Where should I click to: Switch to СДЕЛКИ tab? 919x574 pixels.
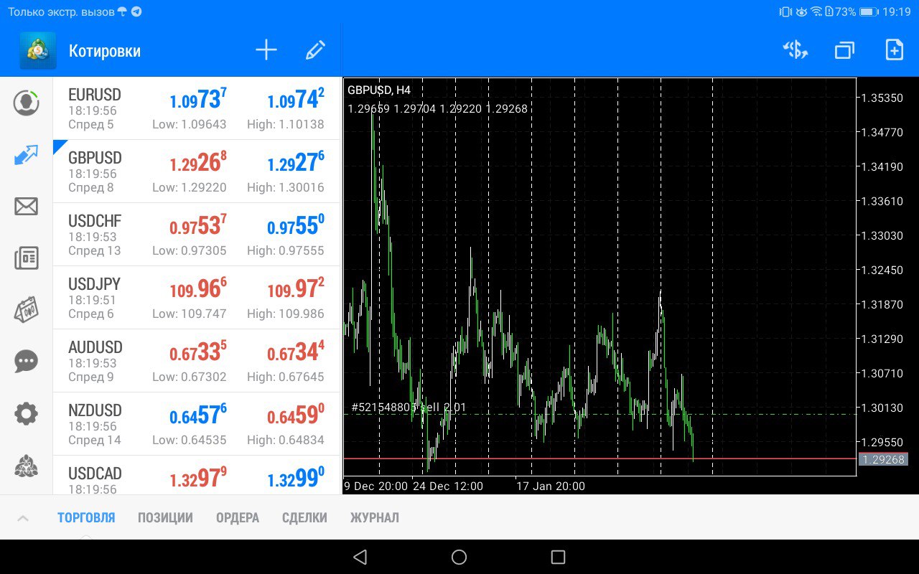coord(304,517)
